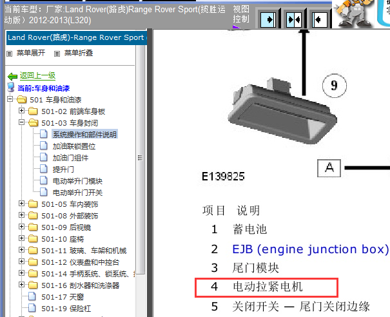
Task: Click document icon beside 电动举升门开关
Action: pos(44,192)
